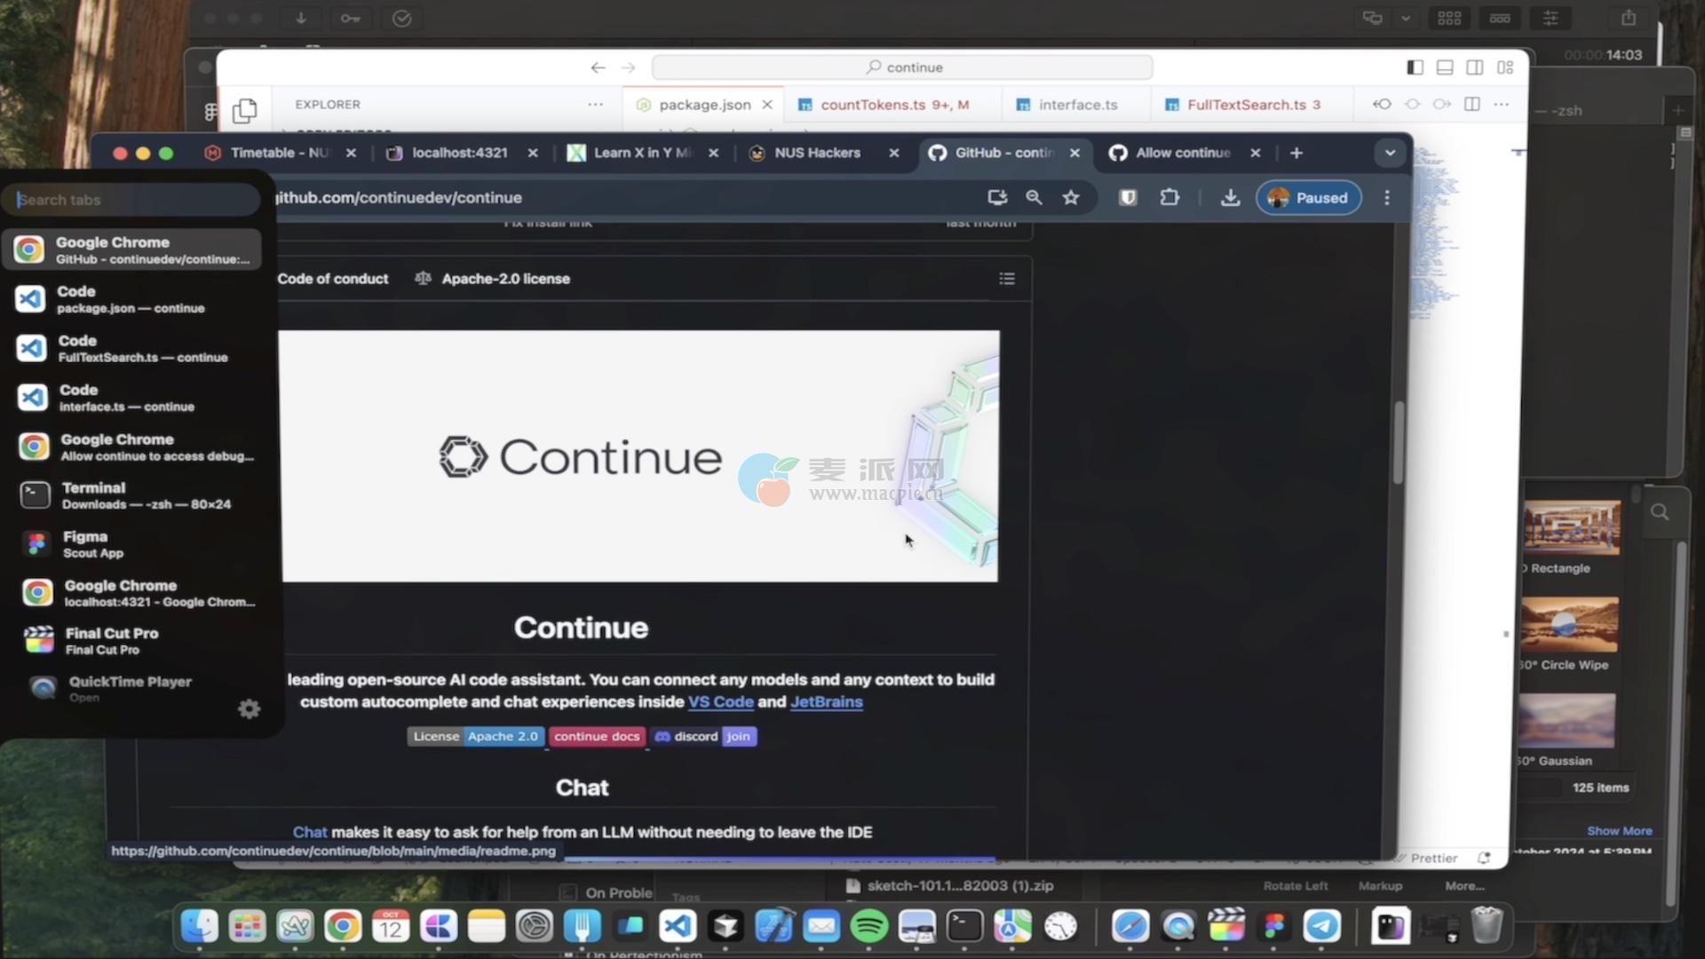The height and width of the screenshot is (959, 1705).
Task: Click the Brave shield extension icon
Action: coord(1128,197)
